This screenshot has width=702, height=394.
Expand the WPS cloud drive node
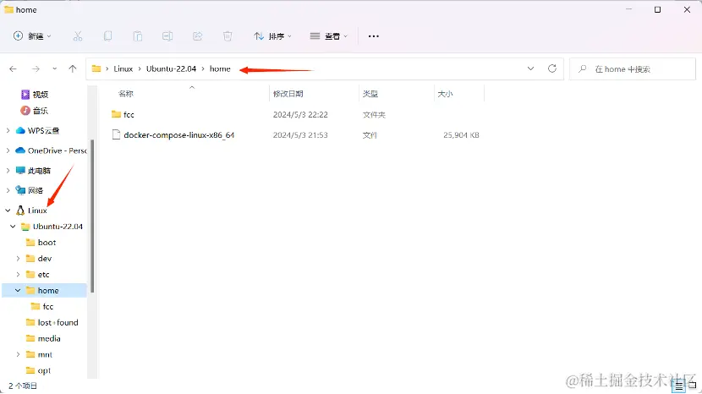(8, 131)
